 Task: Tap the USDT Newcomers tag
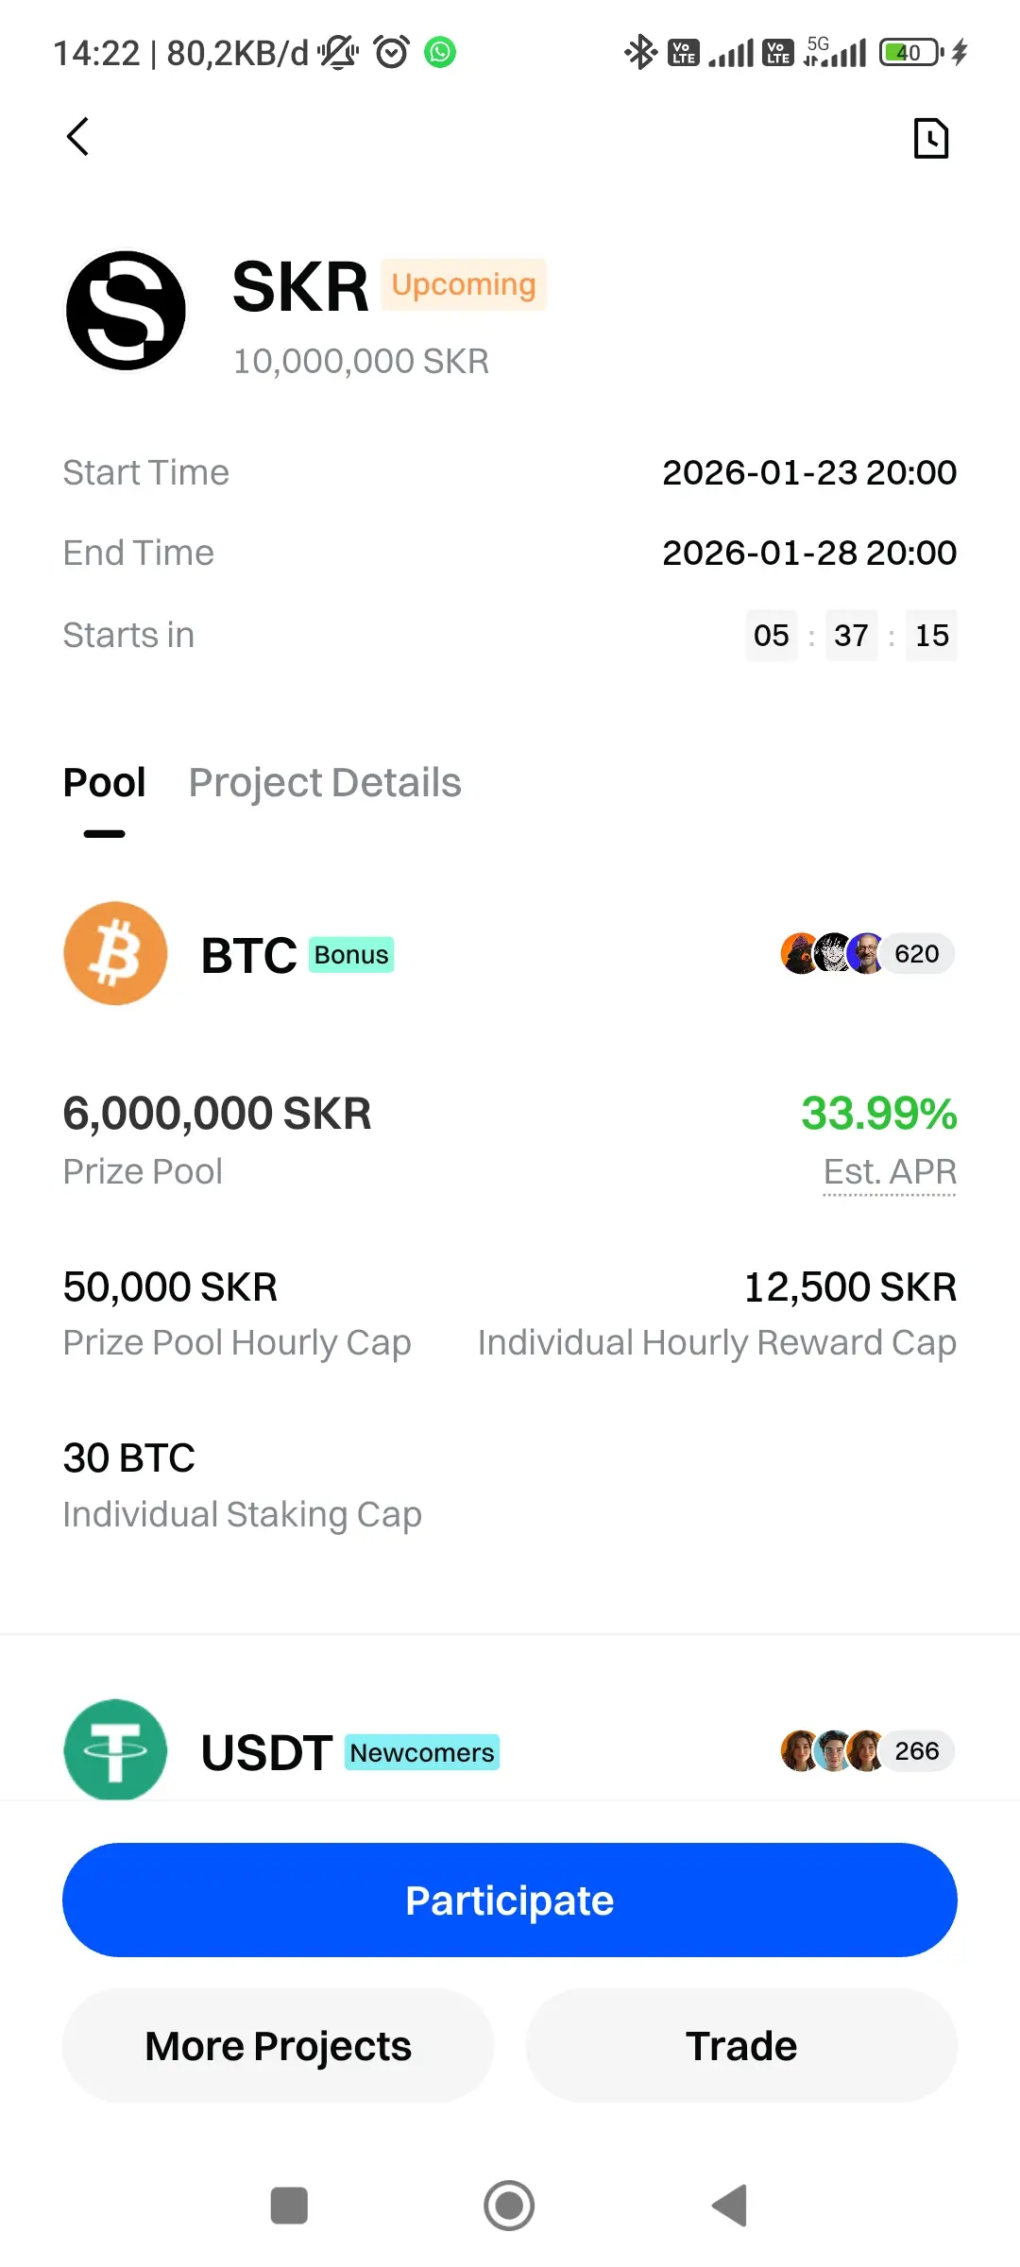421,1753
